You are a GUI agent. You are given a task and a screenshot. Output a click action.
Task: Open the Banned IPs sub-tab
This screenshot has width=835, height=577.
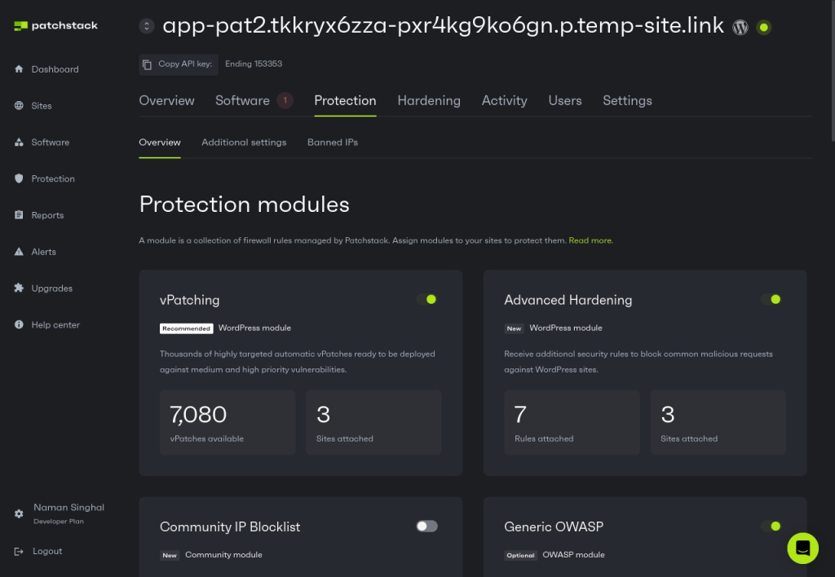(332, 142)
